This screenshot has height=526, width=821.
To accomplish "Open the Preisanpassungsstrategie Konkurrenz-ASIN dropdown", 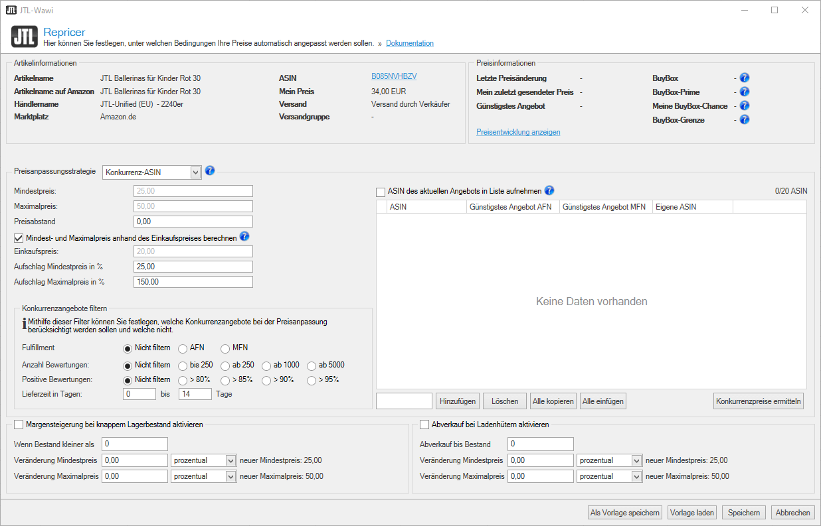I will 151,172.
